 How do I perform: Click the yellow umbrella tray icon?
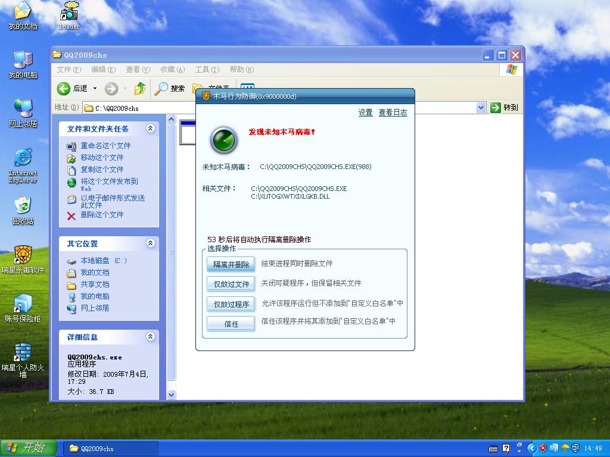[565, 448]
